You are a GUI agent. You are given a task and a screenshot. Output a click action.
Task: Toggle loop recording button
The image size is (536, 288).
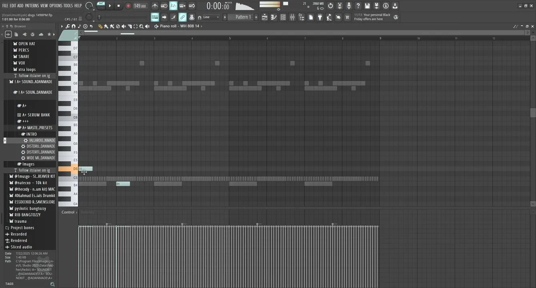click(192, 6)
